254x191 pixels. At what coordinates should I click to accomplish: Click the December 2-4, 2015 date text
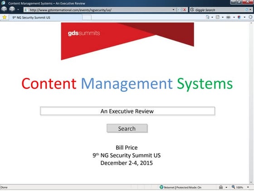tap(127, 163)
